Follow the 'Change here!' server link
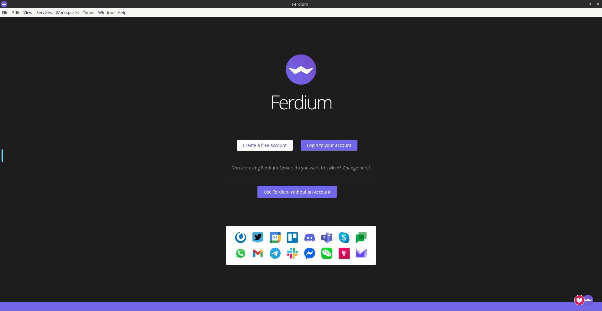 pyautogui.click(x=356, y=168)
